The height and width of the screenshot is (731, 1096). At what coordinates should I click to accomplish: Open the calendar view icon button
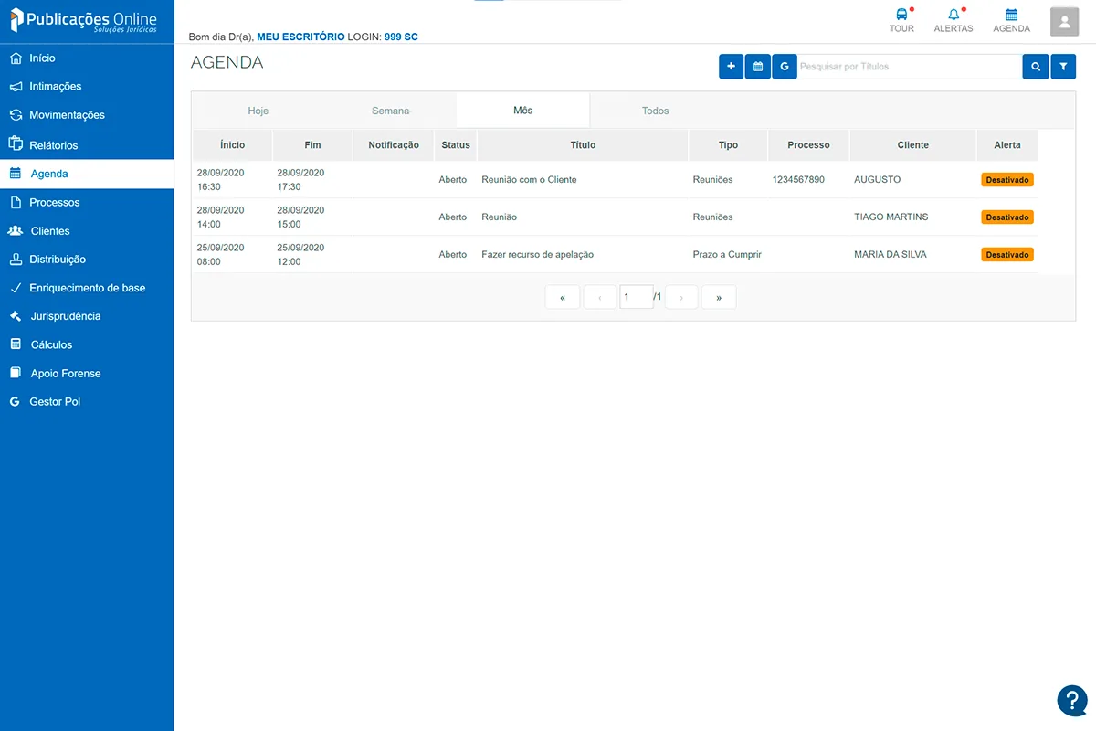(757, 67)
